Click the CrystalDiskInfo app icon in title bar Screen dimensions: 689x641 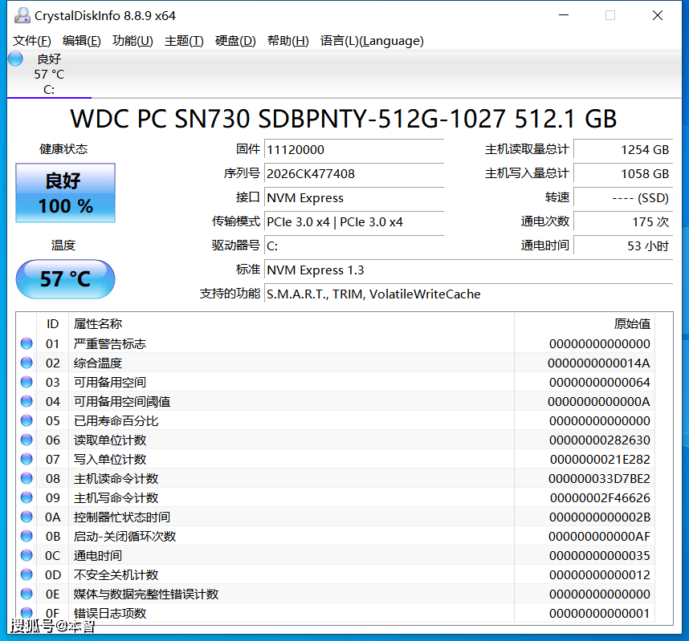point(22,15)
